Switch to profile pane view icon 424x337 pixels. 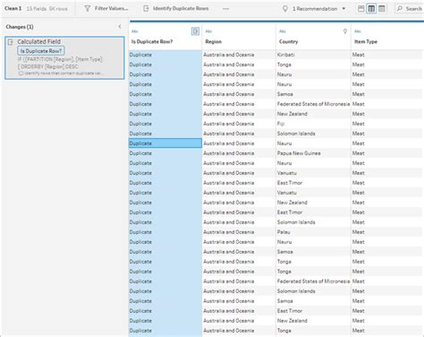360,9
